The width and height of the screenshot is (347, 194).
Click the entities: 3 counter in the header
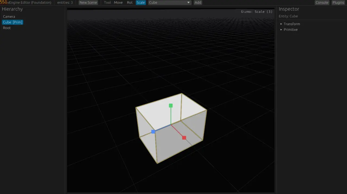[x=65, y=2]
